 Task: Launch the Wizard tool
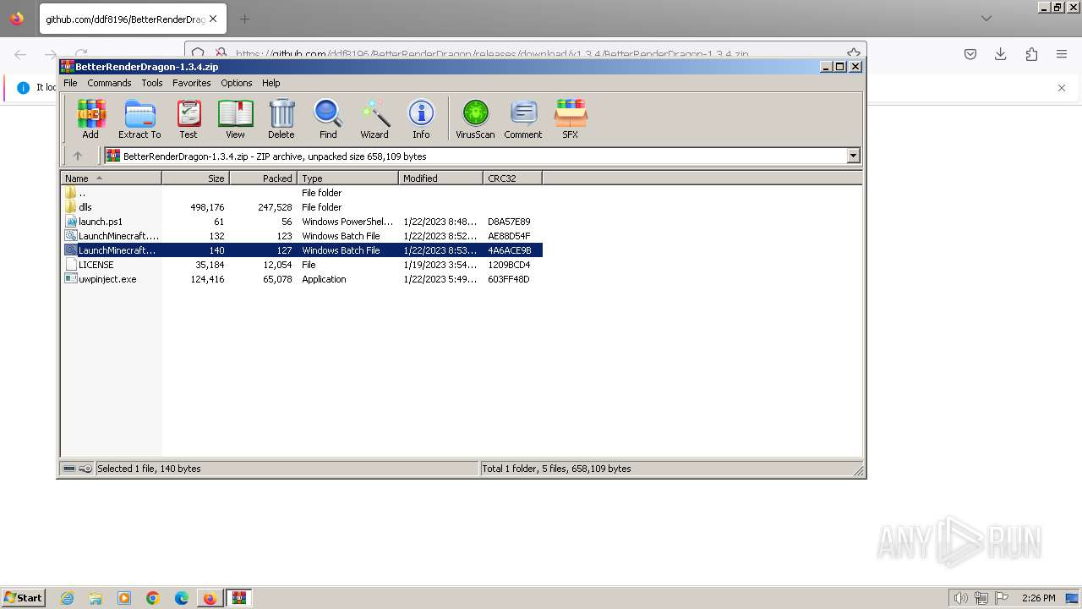click(x=374, y=118)
